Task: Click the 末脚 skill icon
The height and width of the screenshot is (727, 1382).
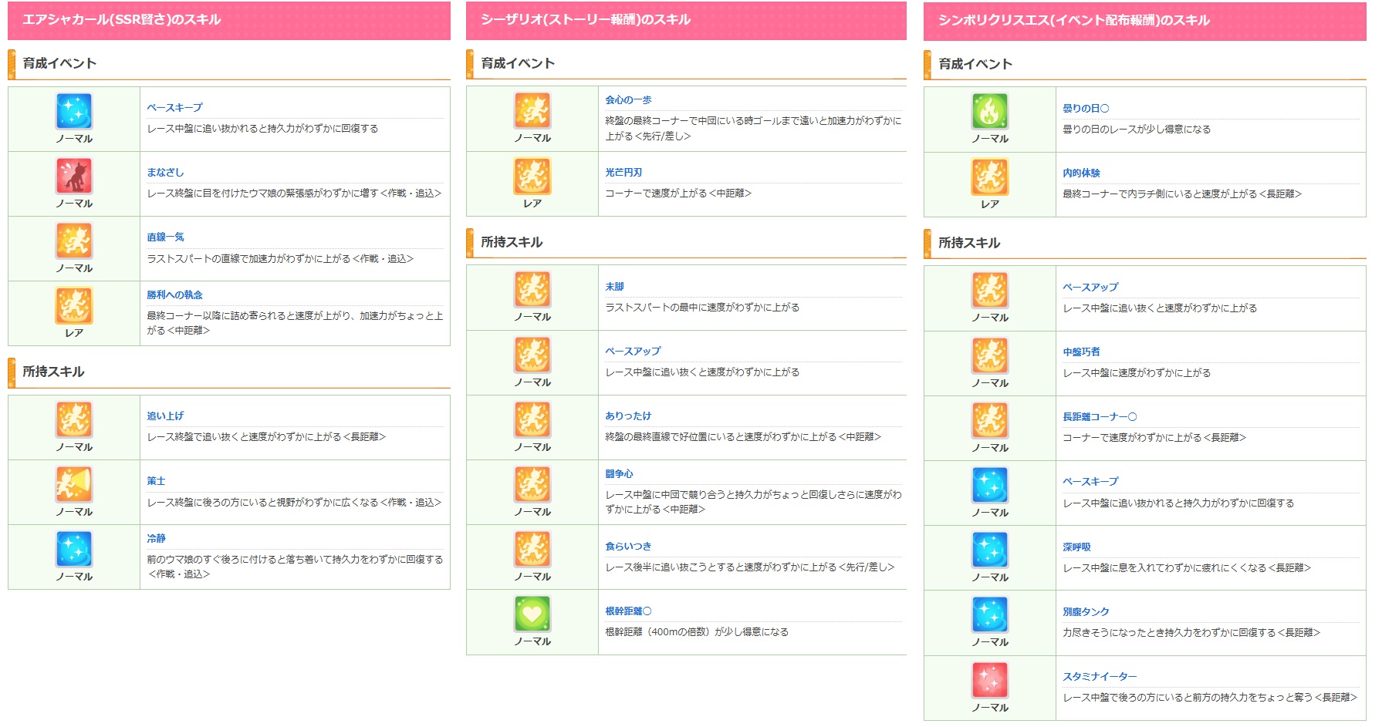Action: tap(532, 289)
